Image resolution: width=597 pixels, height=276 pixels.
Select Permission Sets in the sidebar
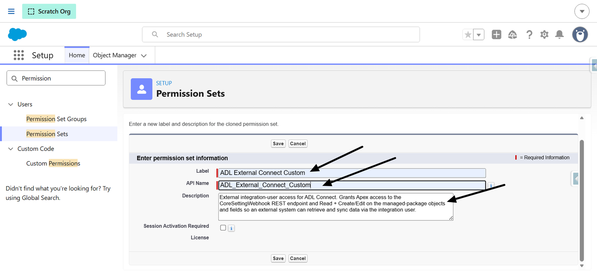[x=47, y=134]
